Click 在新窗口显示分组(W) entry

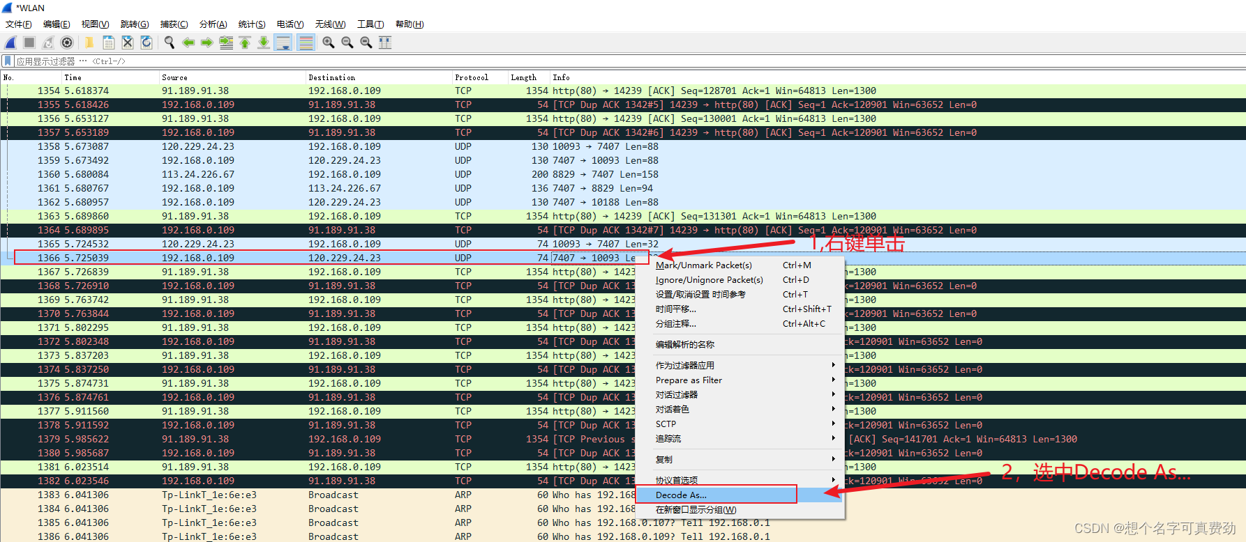[696, 510]
